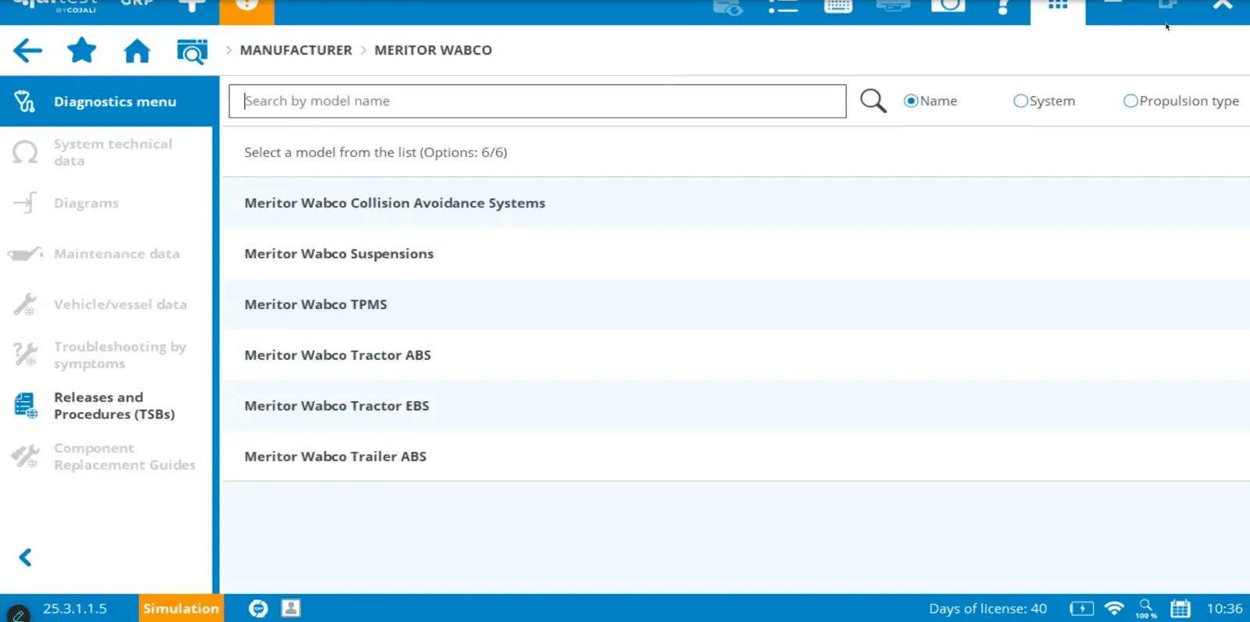This screenshot has height=622, width=1250.
Task: Go back with the left arrow icon
Action: pos(27,52)
